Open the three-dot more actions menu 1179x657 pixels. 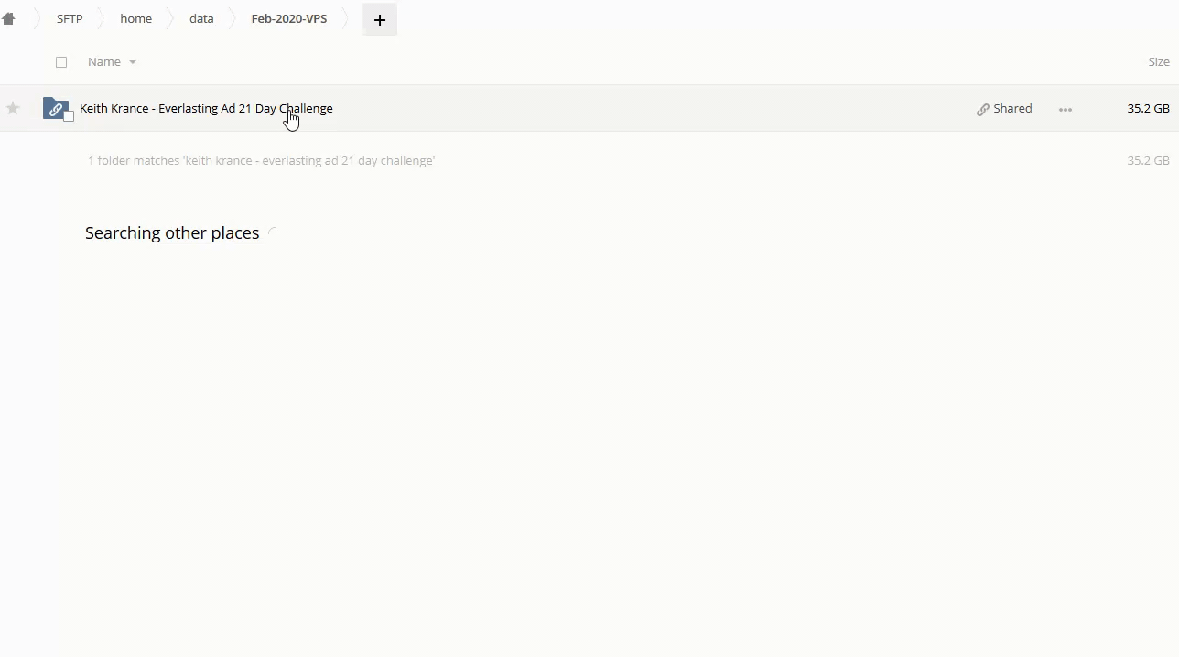coord(1065,109)
